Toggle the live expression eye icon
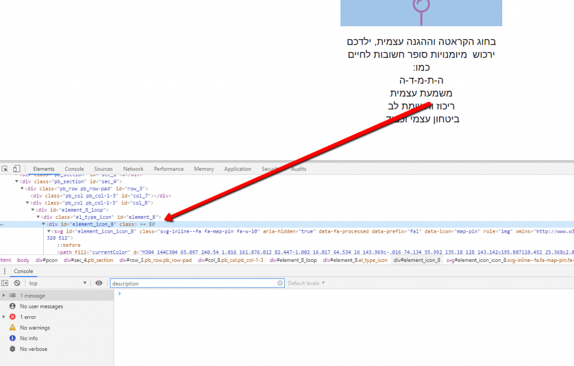Viewport: 574px width, 366px height. [99, 283]
